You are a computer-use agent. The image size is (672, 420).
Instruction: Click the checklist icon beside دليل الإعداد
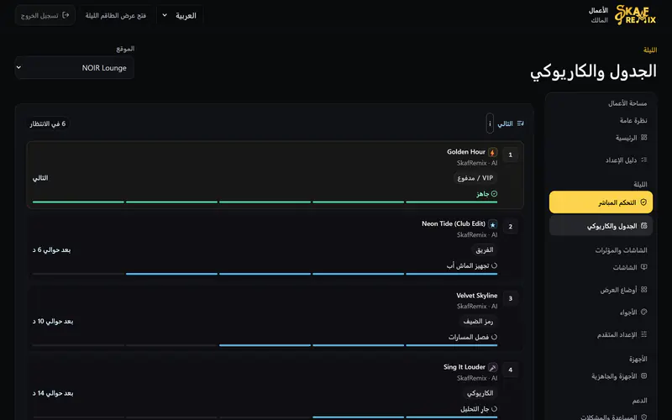(x=643, y=160)
